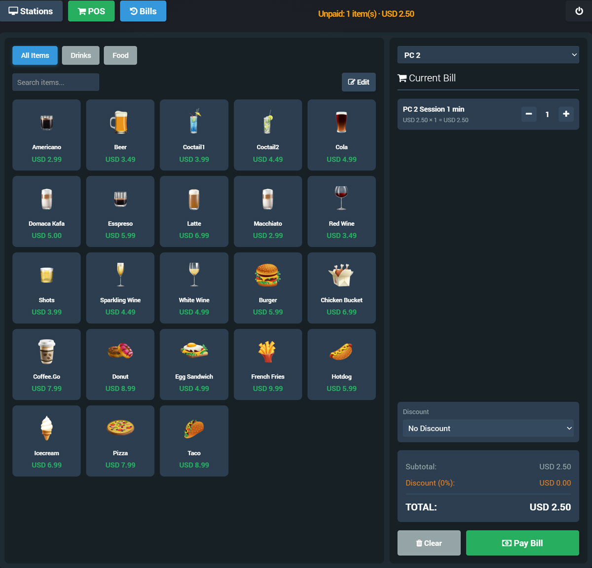Pick the Hotdog menu item
This screenshot has width=592, height=568.
tap(341, 364)
